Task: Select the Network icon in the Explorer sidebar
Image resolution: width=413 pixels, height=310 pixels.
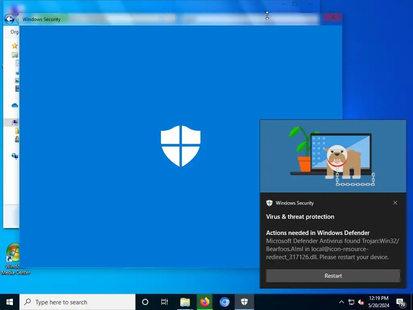Action: coord(15,156)
